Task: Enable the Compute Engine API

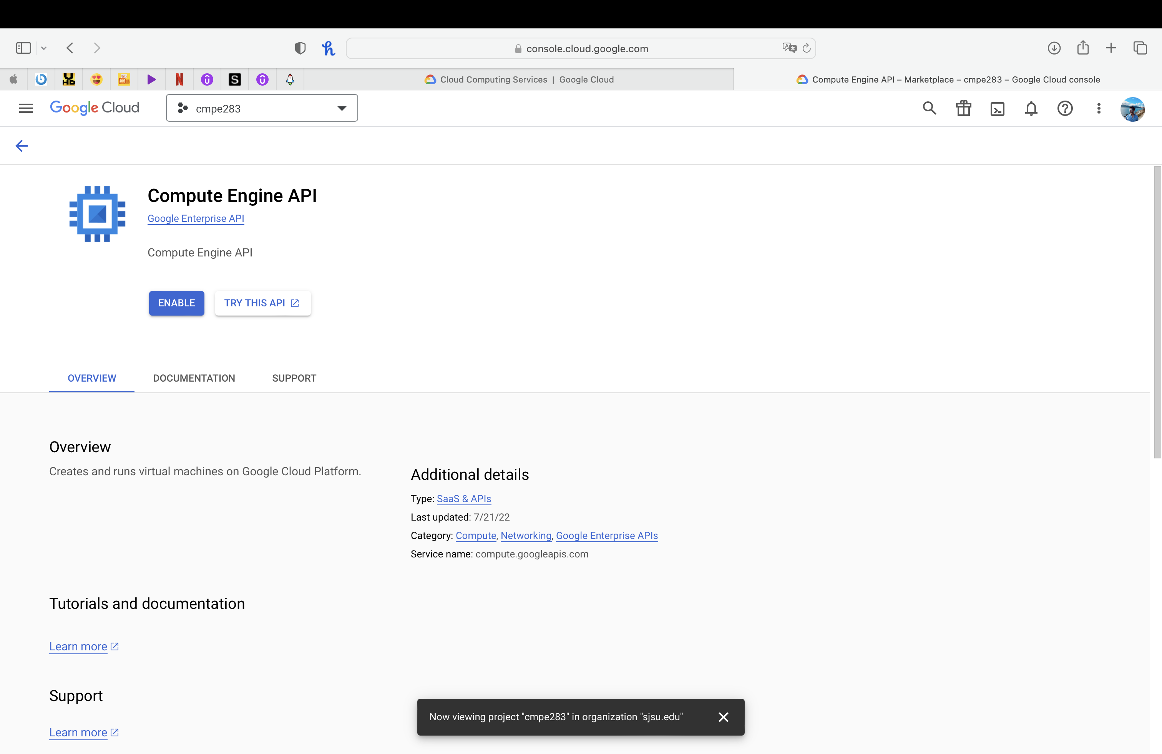Action: 176,303
